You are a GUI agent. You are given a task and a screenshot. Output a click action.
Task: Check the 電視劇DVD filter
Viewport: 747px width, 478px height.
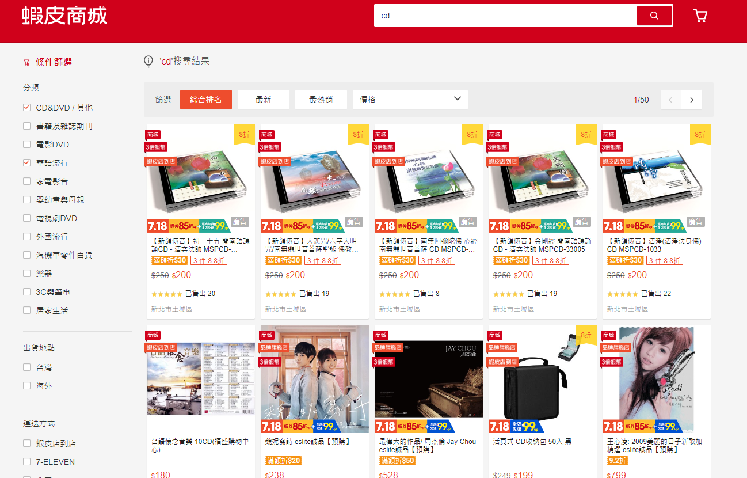(26, 218)
